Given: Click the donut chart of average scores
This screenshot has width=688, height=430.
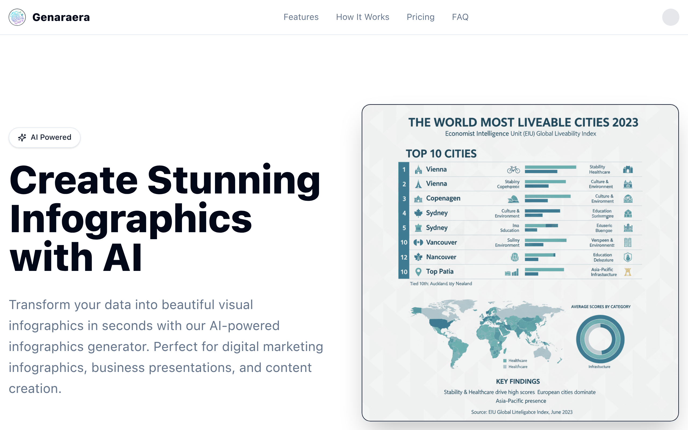Looking at the screenshot, I should (600, 339).
